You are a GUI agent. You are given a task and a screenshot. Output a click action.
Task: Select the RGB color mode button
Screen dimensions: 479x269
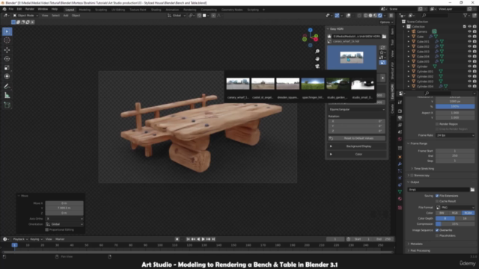pos(455,213)
